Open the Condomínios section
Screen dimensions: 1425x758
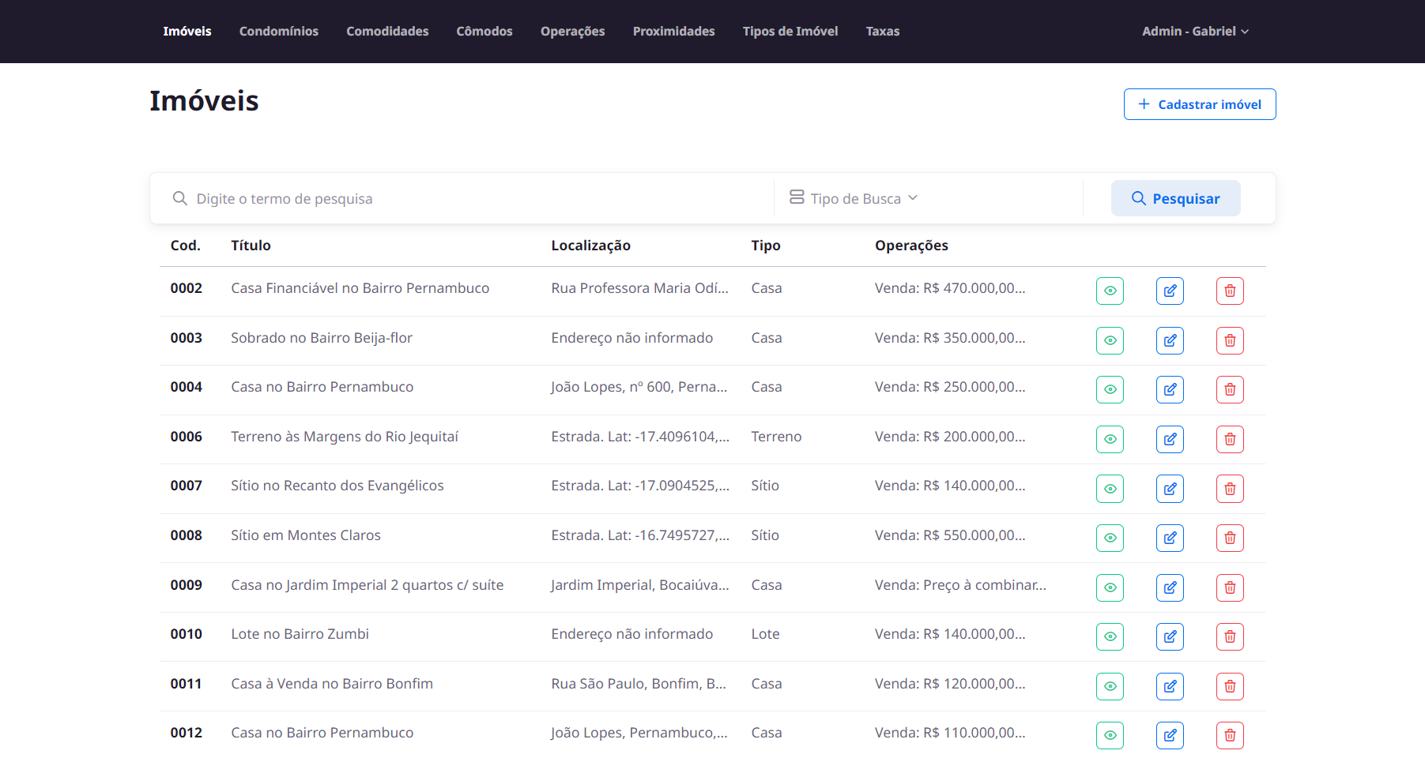279,32
